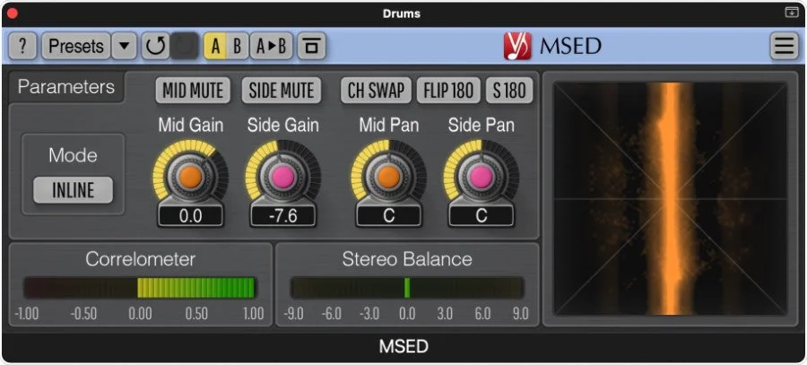The image size is (807, 365).
Task: Click the Side Gain knob
Action: [283, 176]
